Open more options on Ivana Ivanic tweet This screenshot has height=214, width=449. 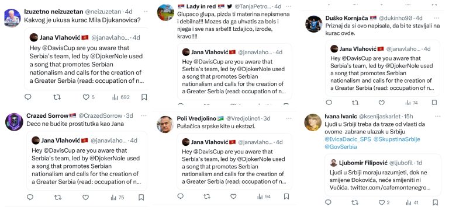[438, 116]
